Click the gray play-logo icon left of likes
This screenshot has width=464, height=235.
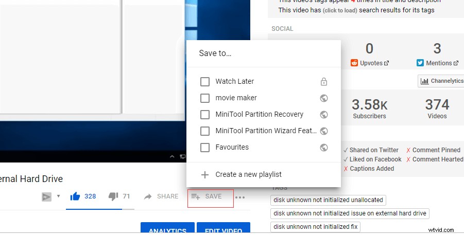click(x=46, y=197)
